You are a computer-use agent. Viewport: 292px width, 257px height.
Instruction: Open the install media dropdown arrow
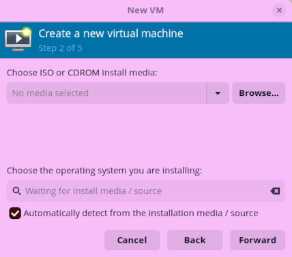[x=218, y=93]
